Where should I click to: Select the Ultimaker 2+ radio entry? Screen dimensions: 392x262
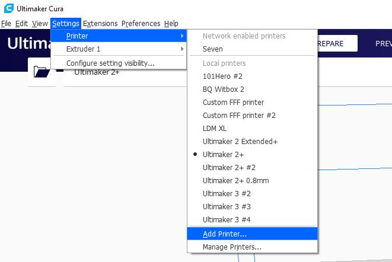click(x=220, y=155)
